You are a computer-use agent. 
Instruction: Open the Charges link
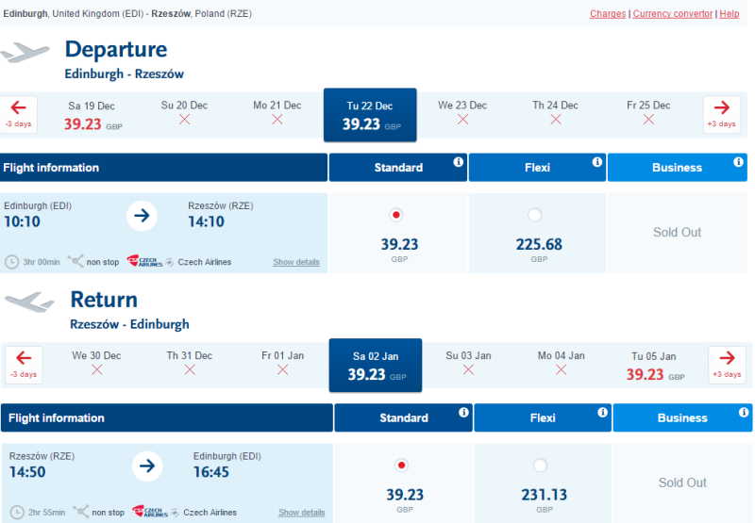[x=608, y=14]
